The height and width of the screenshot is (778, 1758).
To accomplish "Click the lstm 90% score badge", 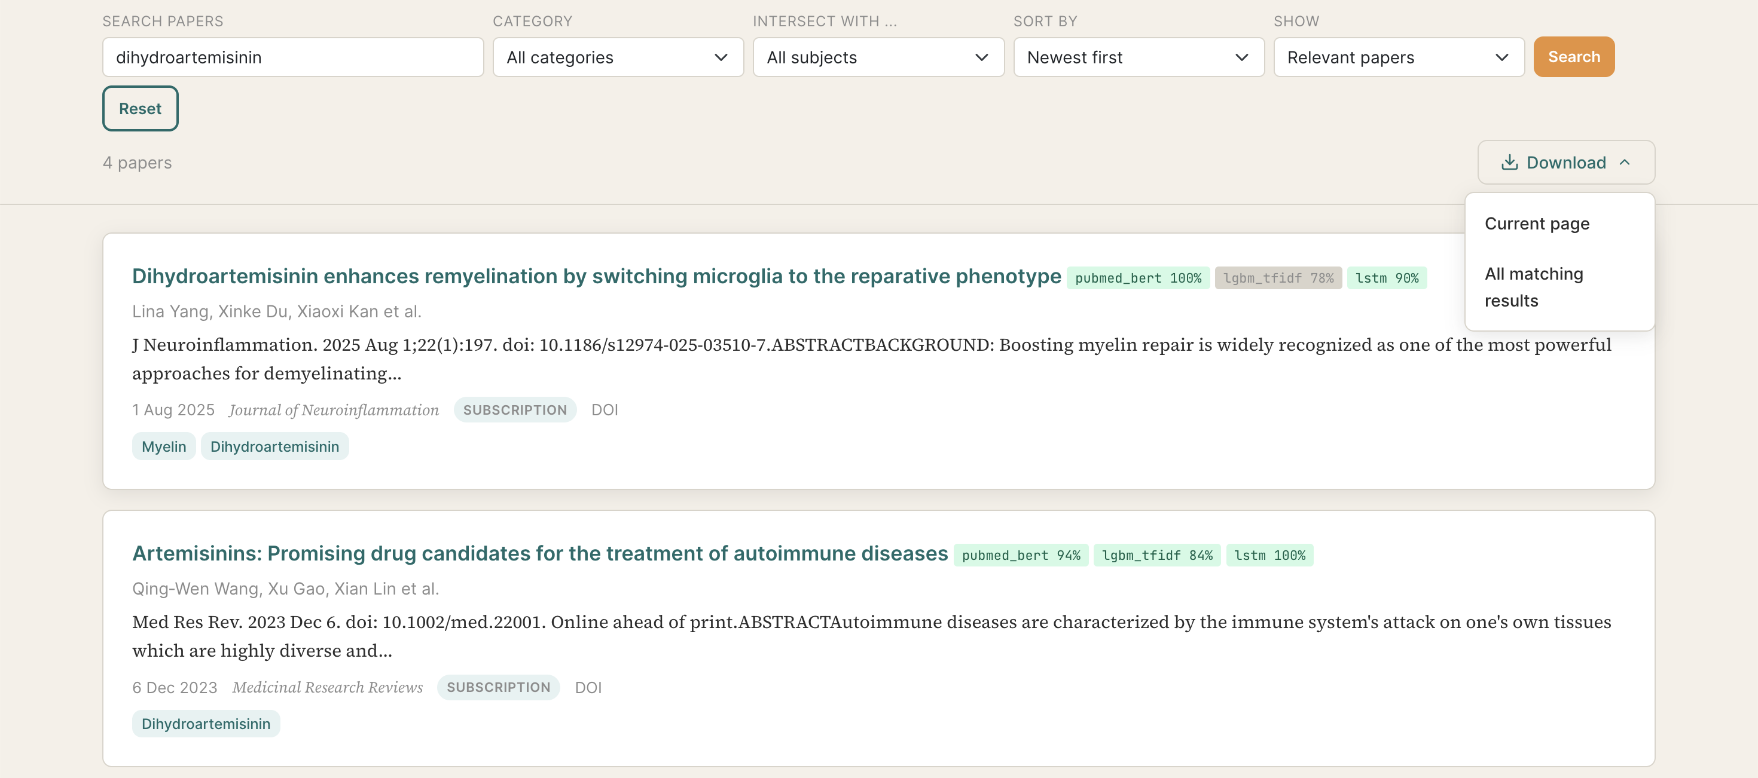I will 1387,278.
